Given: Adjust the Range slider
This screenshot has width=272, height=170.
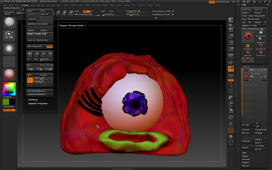Looking at the screenshot, I should [x=31, y=68].
